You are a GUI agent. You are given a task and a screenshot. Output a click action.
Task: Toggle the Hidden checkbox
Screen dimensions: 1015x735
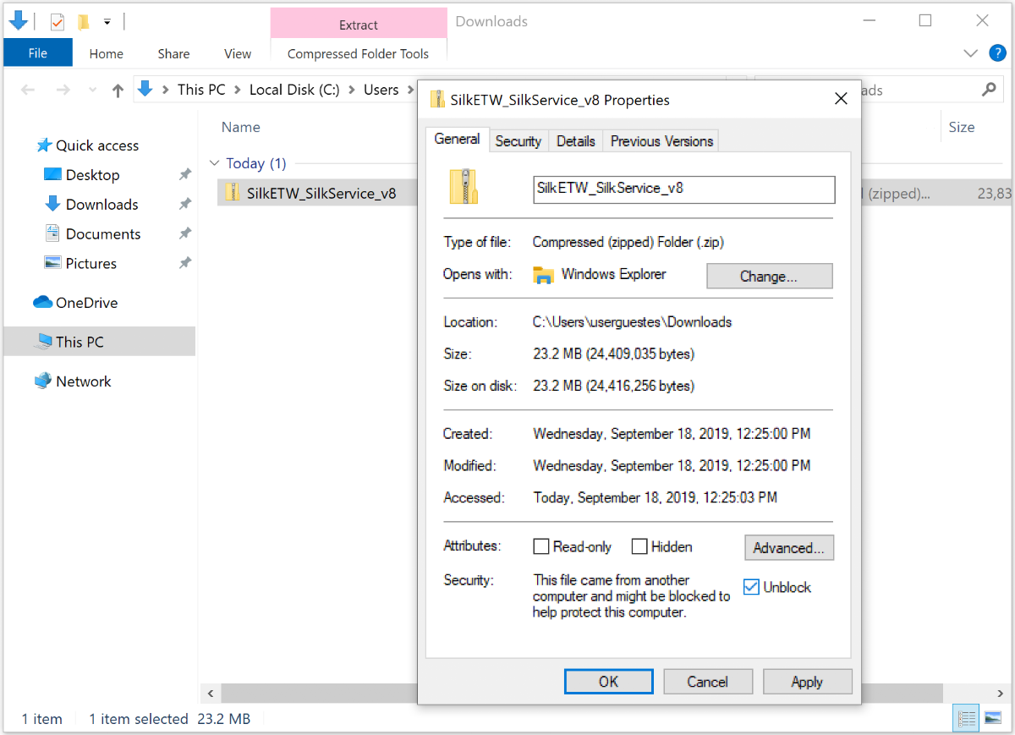(639, 546)
